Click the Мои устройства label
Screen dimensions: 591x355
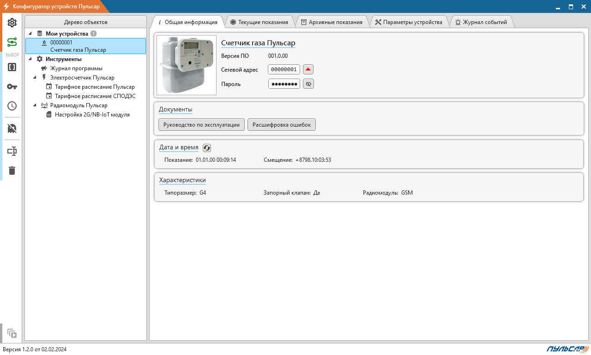tap(67, 34)
